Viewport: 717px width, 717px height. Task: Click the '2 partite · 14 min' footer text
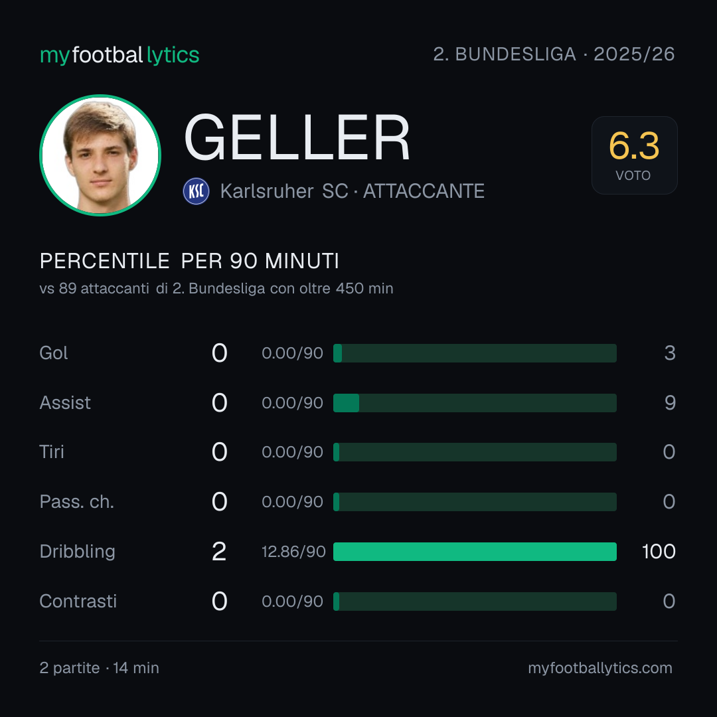point(99,668)
